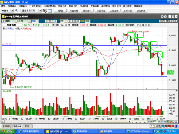Image resolution: width=179 pixels, height=134 pixels.
Task: Click the first red layout icon in the status bar
Action: [166, 126]
